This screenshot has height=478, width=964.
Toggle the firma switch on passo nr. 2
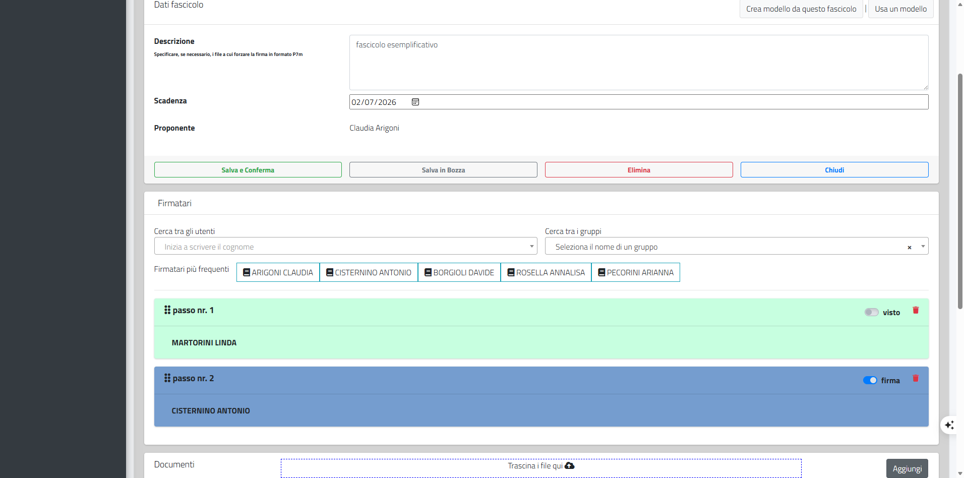click(870, 380)
